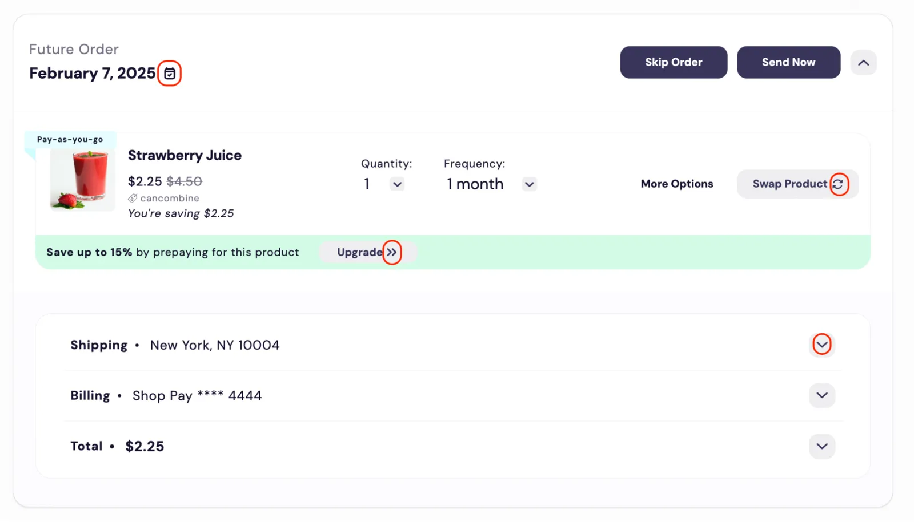Open More Options for Strawberry Juice
The image size is (914, 522).
click(677, 184)
